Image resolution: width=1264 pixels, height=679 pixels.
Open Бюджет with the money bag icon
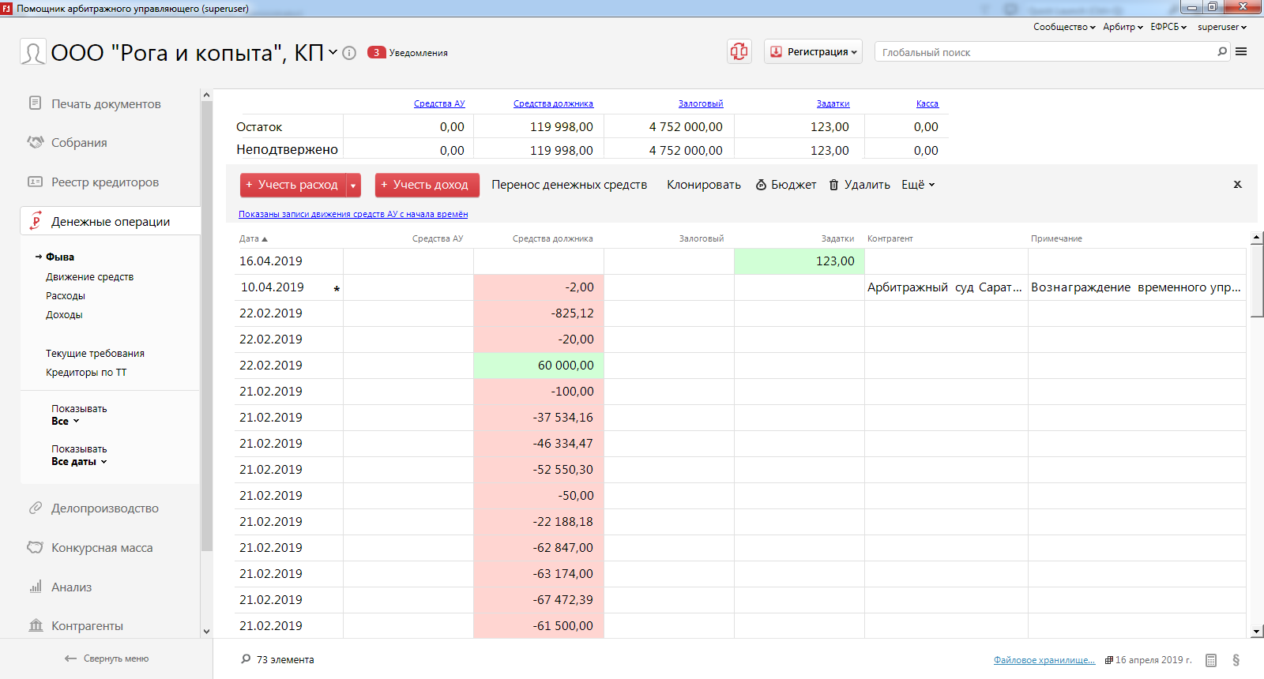786,185
